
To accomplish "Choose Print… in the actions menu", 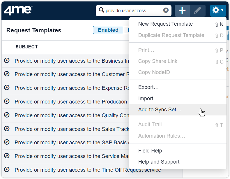I will click(x=178, y=50).
